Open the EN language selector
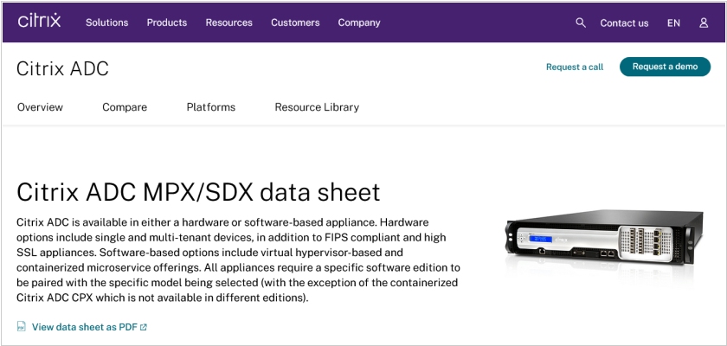 pyautogui.click(x=673, y=23)
